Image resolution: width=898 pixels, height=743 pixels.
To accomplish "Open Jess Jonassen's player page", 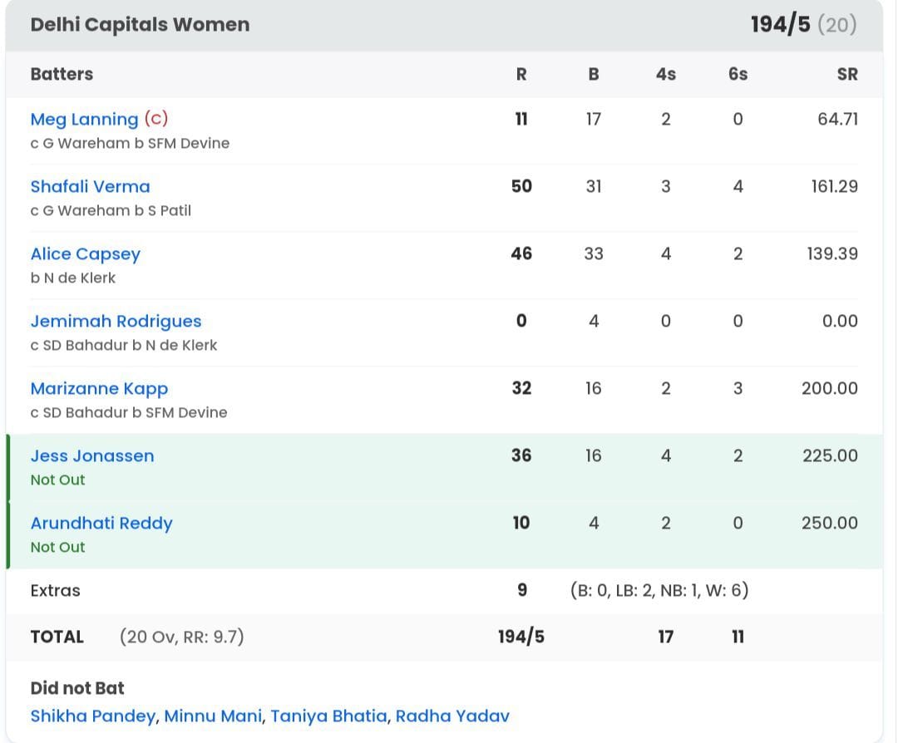I will tap(91, 455).
